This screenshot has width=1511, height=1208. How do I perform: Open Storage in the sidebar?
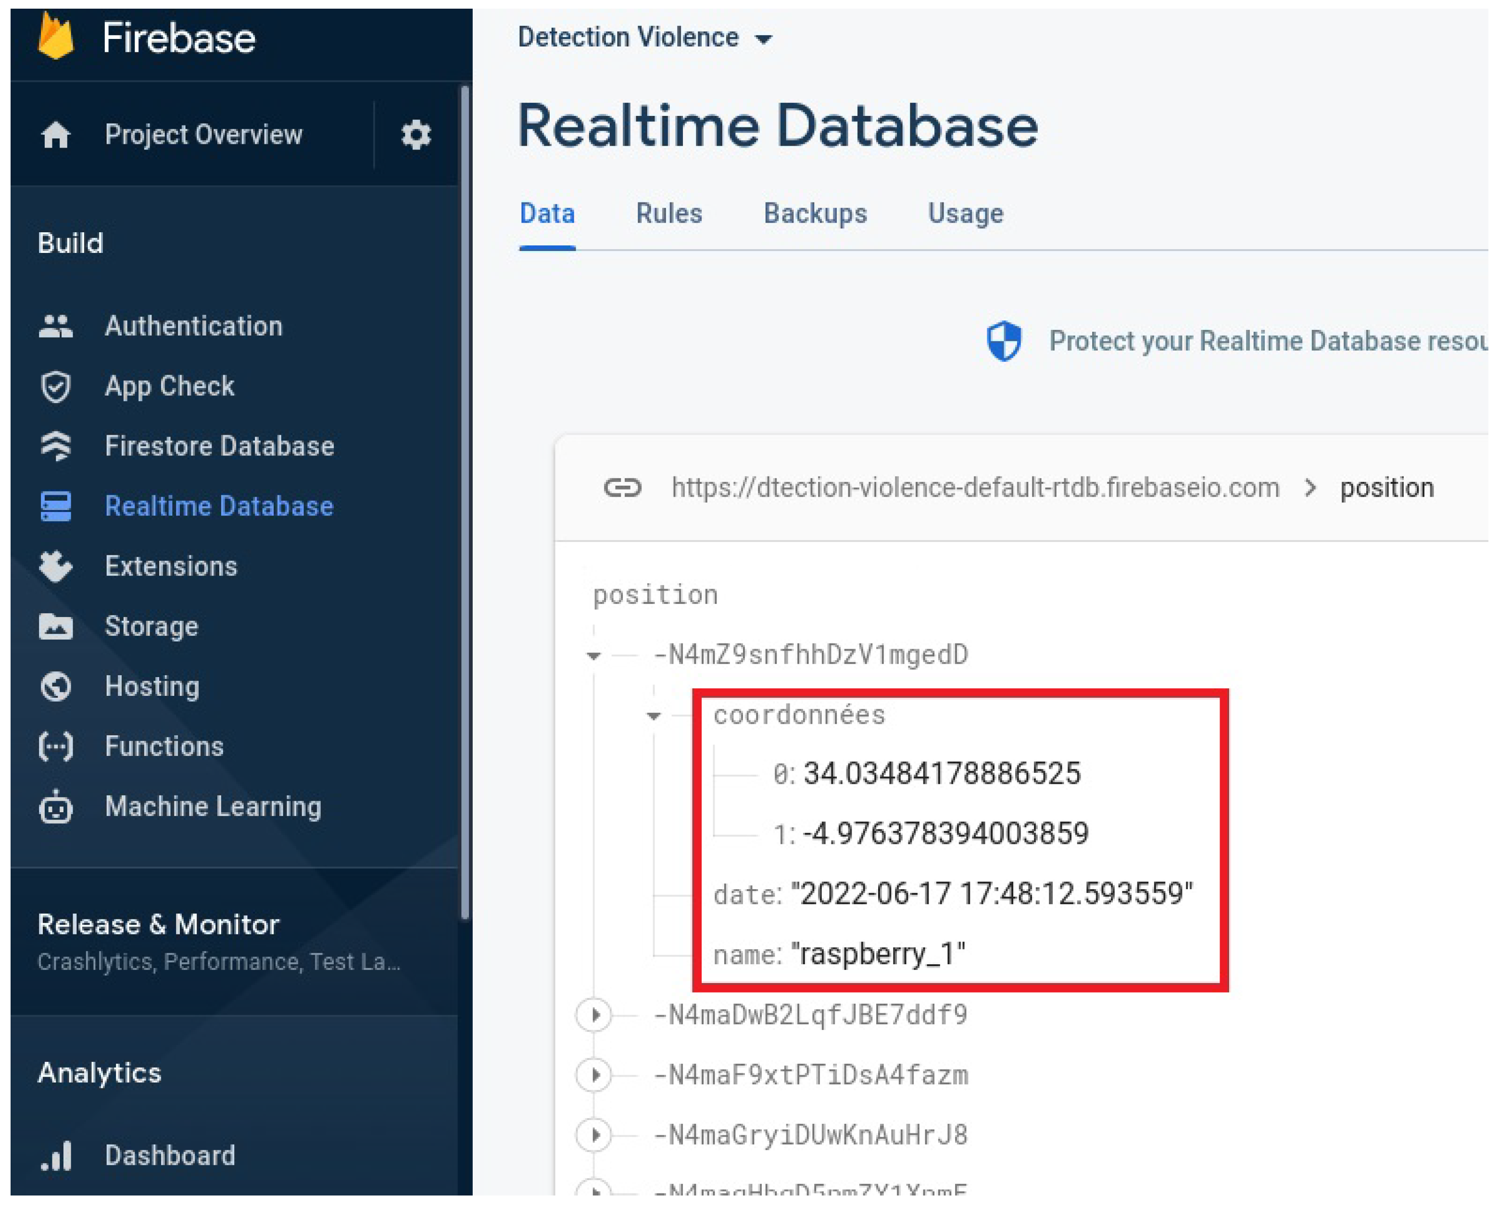tap(151, 627)
